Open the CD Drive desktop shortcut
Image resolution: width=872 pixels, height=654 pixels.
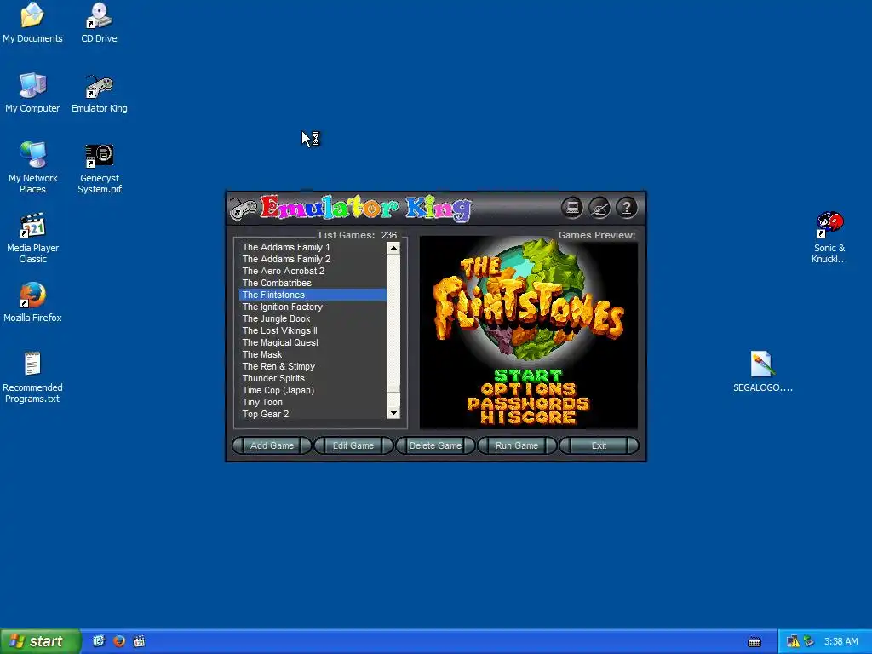click(99, 23)
